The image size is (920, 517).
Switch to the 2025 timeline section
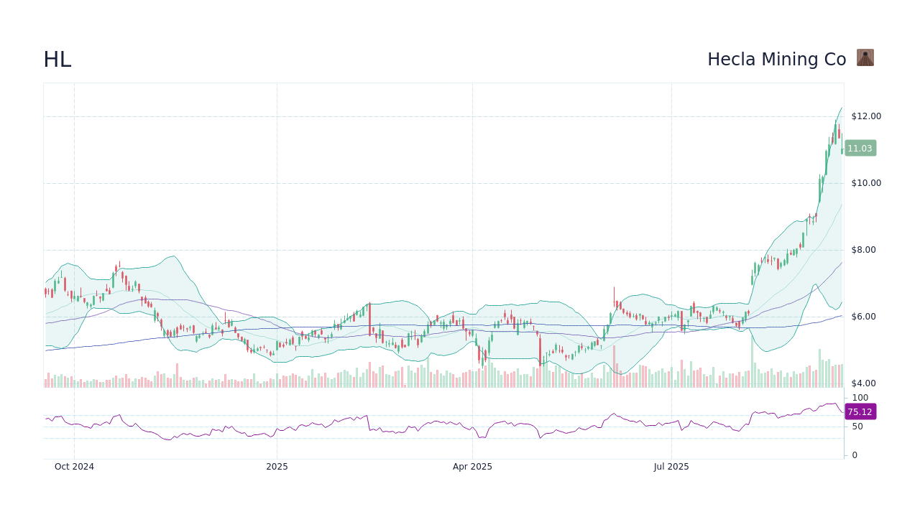pyautogui.click(x=277, y=467)
